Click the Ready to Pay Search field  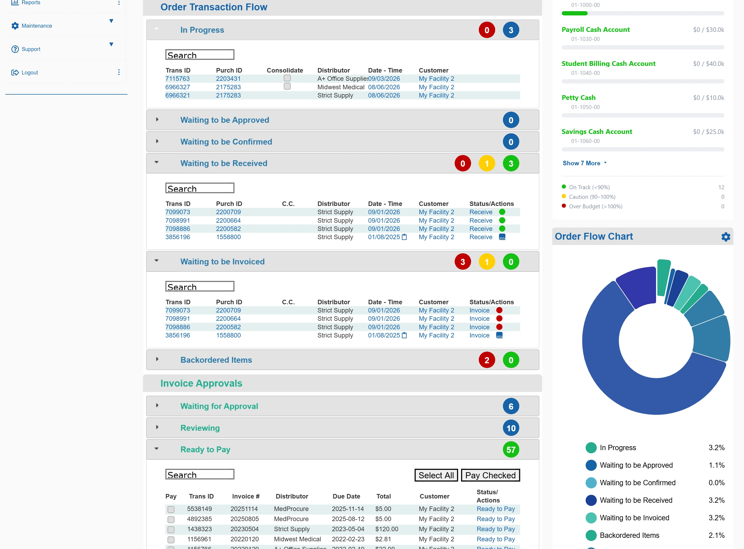(200, 475)
